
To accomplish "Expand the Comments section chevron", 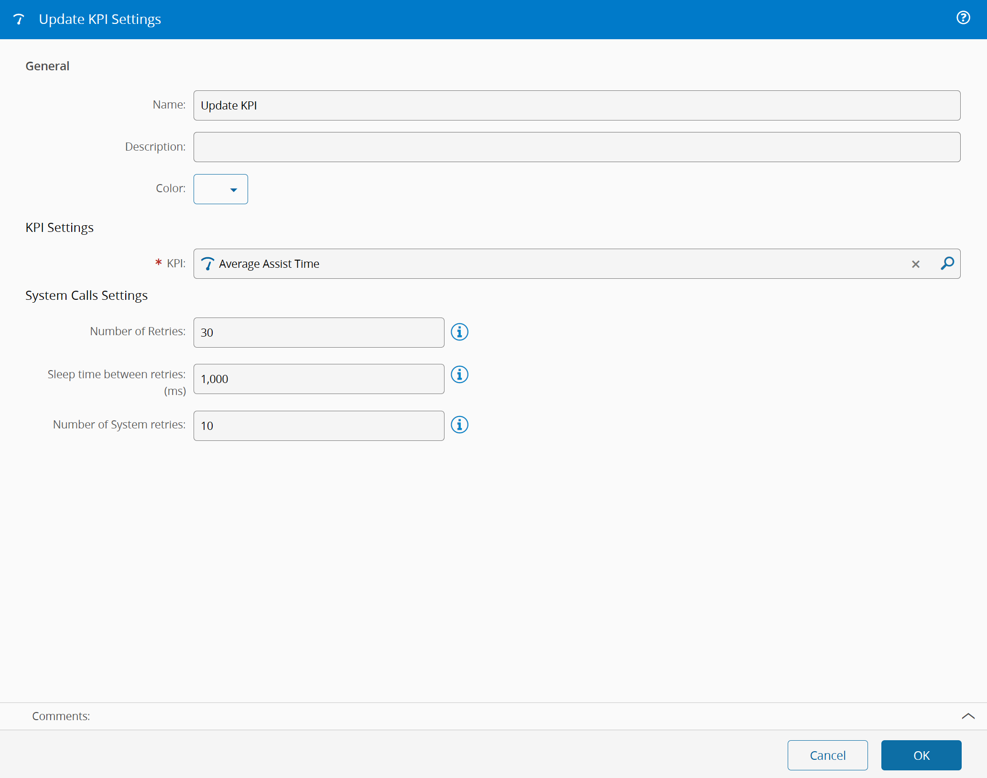I will (x=968, y=716).
